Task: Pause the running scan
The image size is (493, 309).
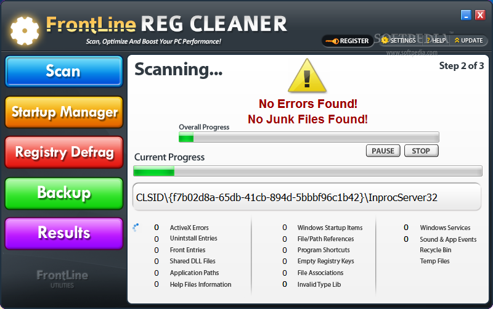Action: pyautogui.click(x=383, y=150)
